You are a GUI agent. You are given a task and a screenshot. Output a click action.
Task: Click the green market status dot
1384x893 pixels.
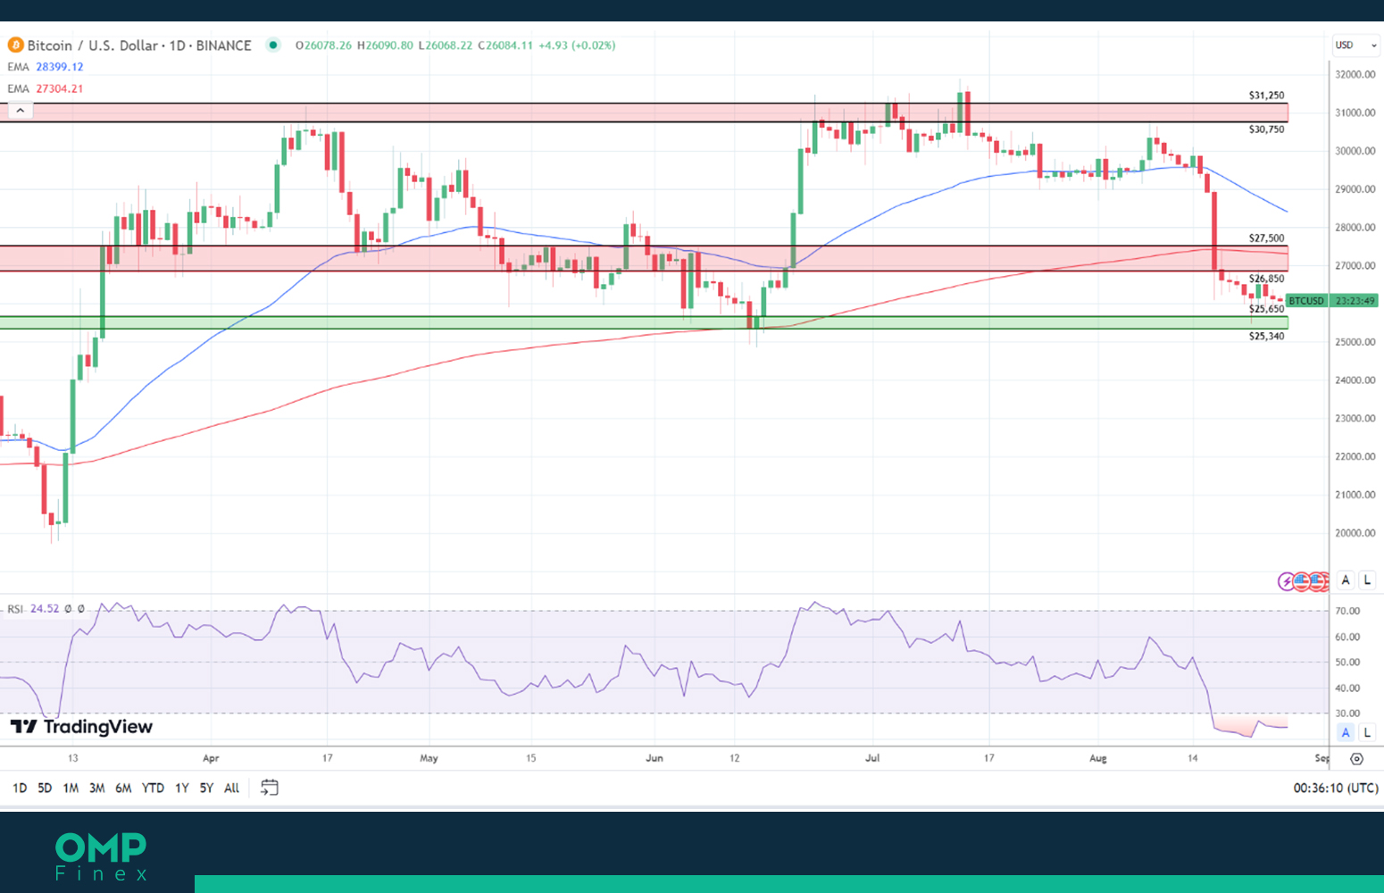273,45
